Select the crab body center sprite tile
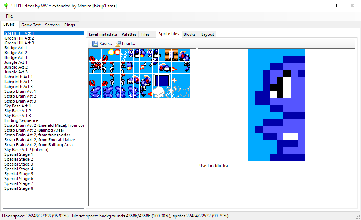Screen dimensions: 361x220 click(98, 67)
